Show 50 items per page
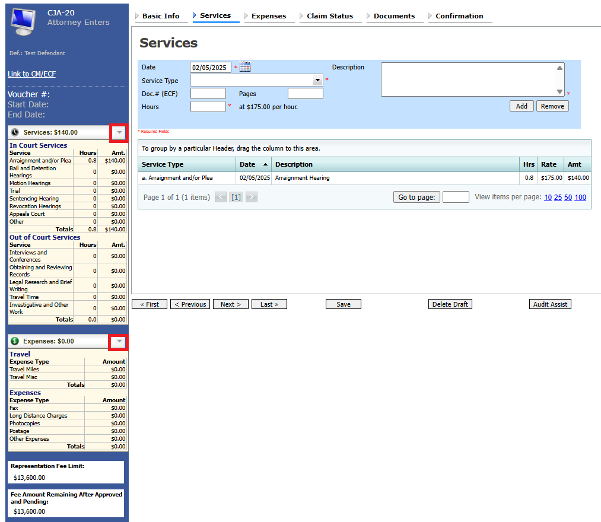Viewport: 601px width, 522px height. (568, 198)
